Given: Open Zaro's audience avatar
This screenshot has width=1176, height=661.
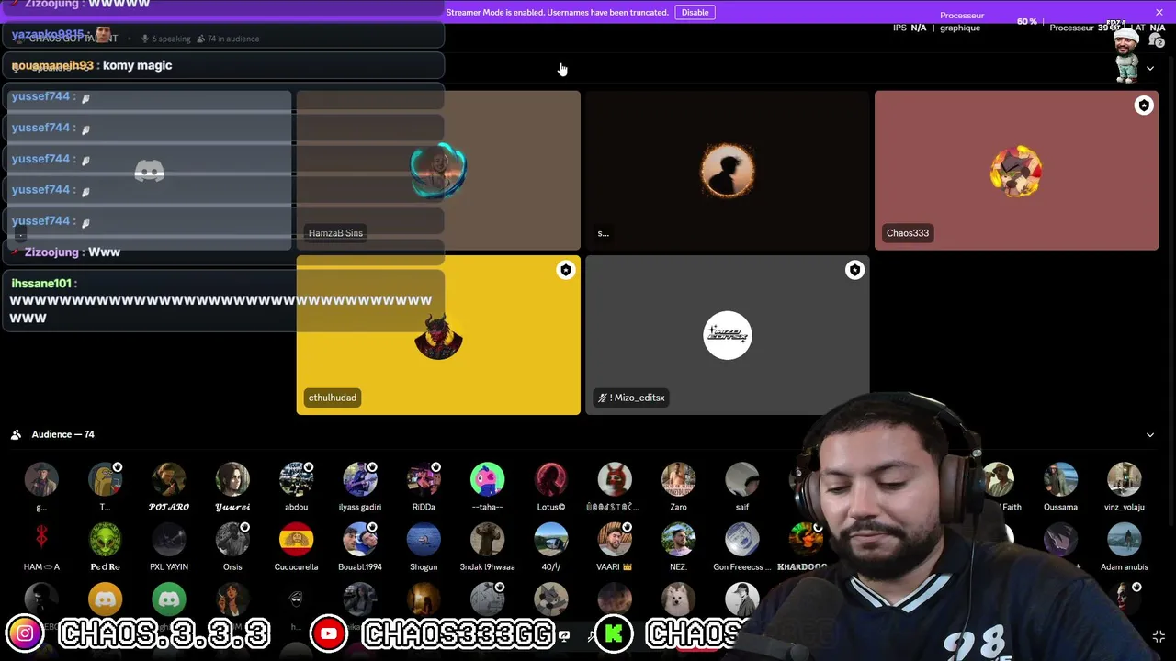Looking at the screenshot, I should click(678, 479).
